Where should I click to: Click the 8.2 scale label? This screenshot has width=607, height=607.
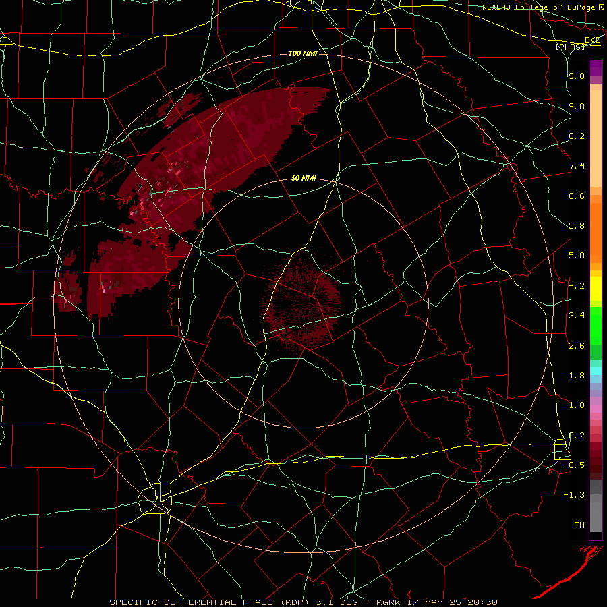577,136
